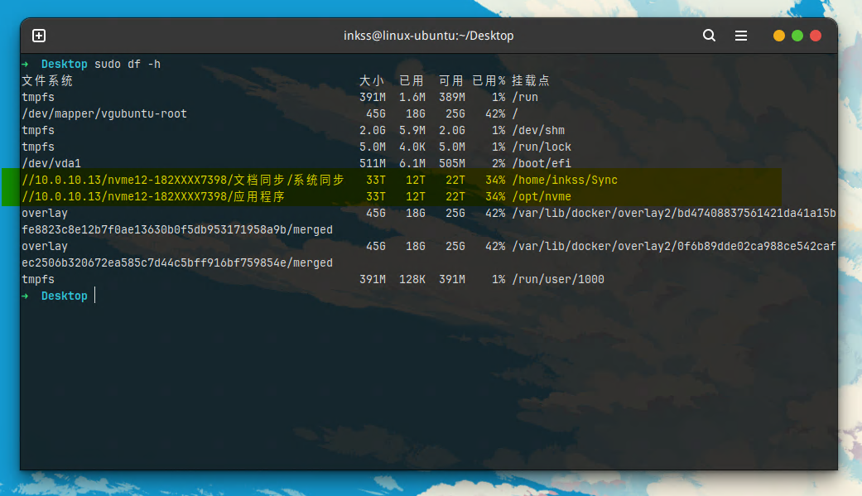Click mount point '/run/user/1000'
This screenshot has height=496, width=862.
click(558, 279)
